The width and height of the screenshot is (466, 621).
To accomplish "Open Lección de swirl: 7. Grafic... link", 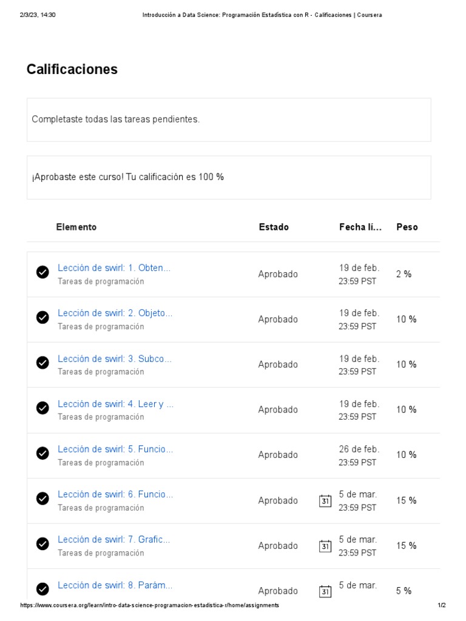I will click(114, 539).
